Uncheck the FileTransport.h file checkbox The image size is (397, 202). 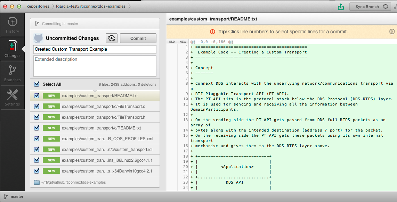[x=37, y=117]
